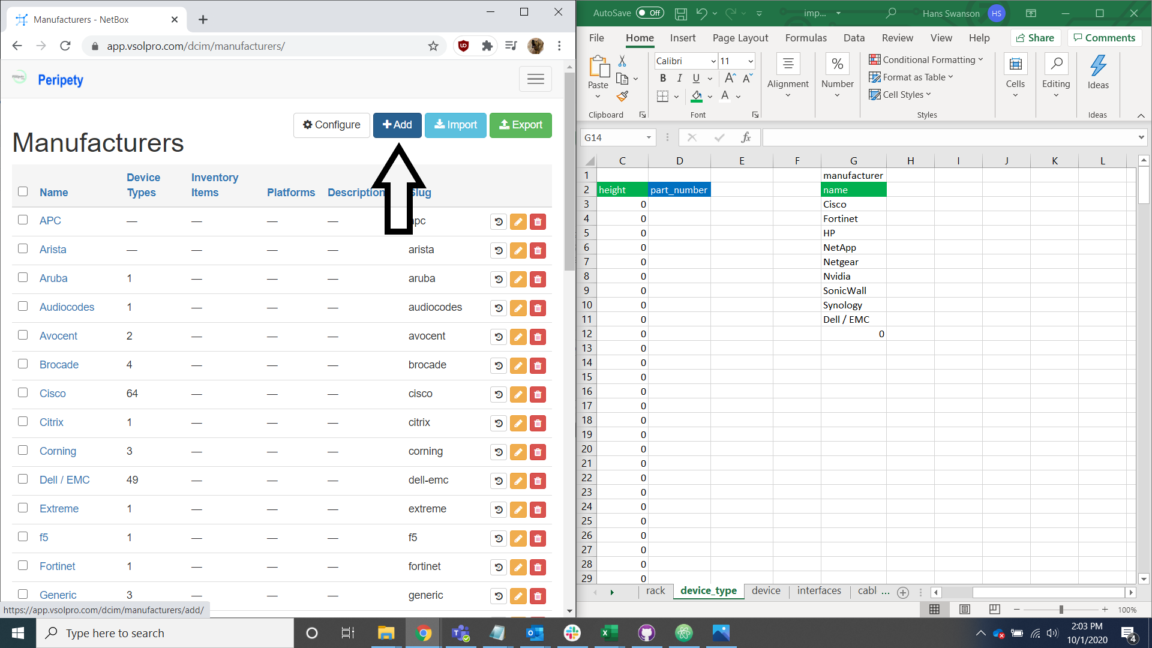Click the delete trash icon for Fortinet row
Screen dimensions: 1152x648
coord(538,567)
